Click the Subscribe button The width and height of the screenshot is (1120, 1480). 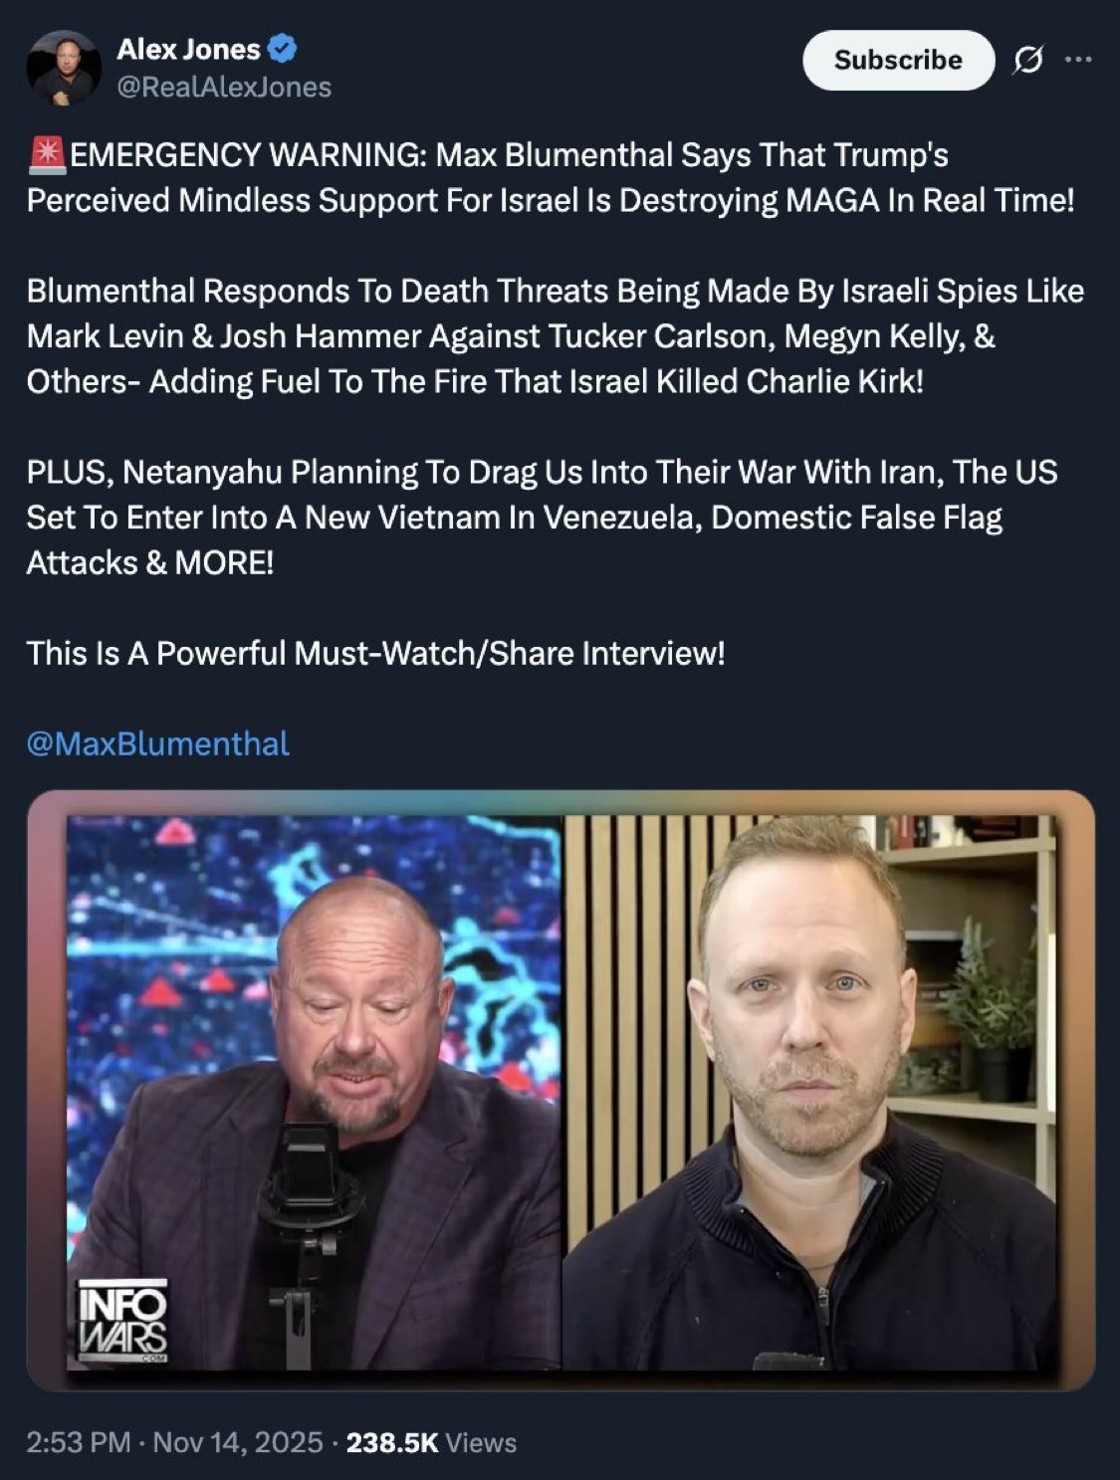click(x=898, y=60)
